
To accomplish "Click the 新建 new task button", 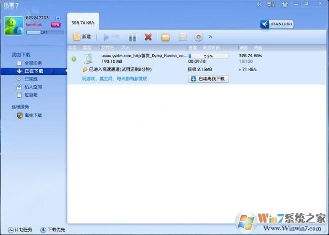I will click(x=82, y=37).
